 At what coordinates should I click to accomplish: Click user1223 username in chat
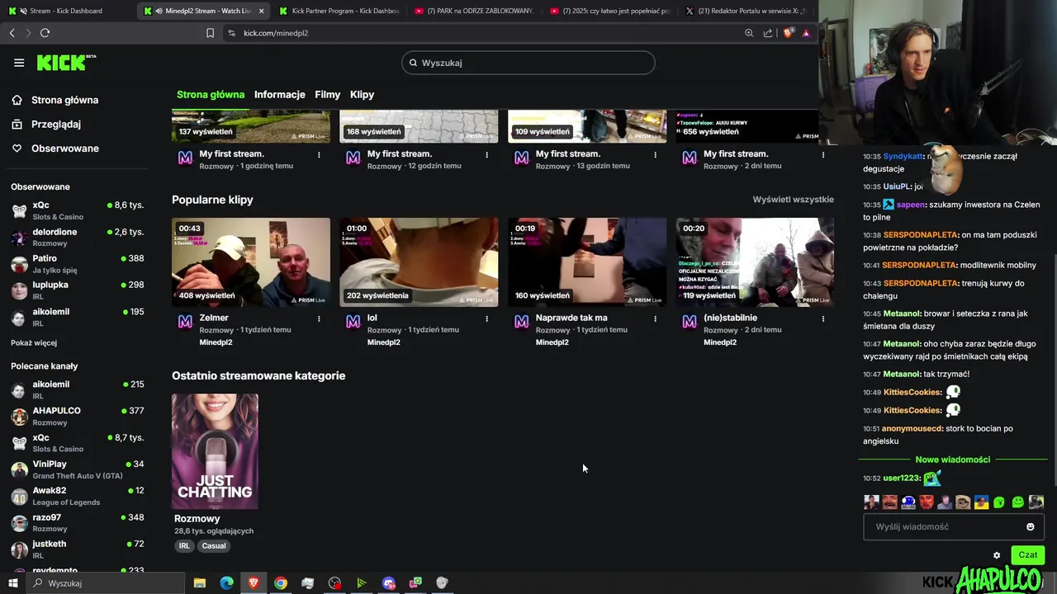click(901, 478)
